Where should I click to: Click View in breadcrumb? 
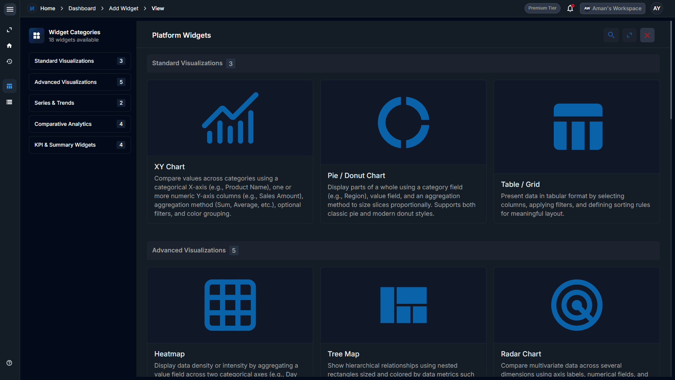(158, 8)
